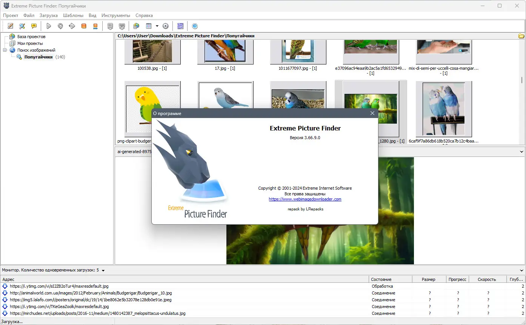Open the Шаблоны menu
The image size is (526, 325).
tap(73, 15)
